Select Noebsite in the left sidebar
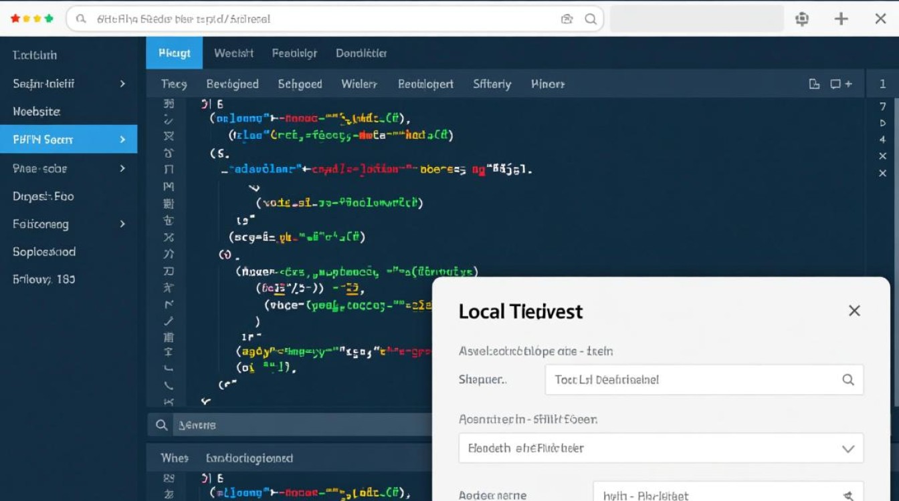Viewport: 899px width, 501px height. click(x=36, y=112)
